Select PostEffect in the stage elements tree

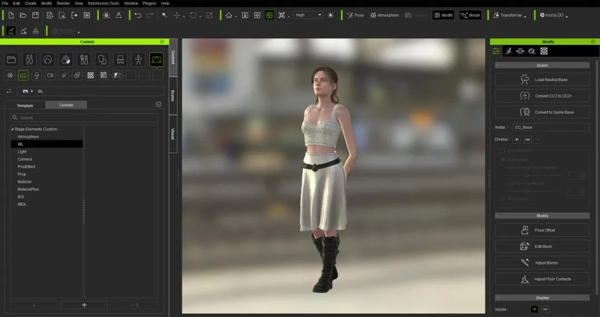click(x=26, y=167)
